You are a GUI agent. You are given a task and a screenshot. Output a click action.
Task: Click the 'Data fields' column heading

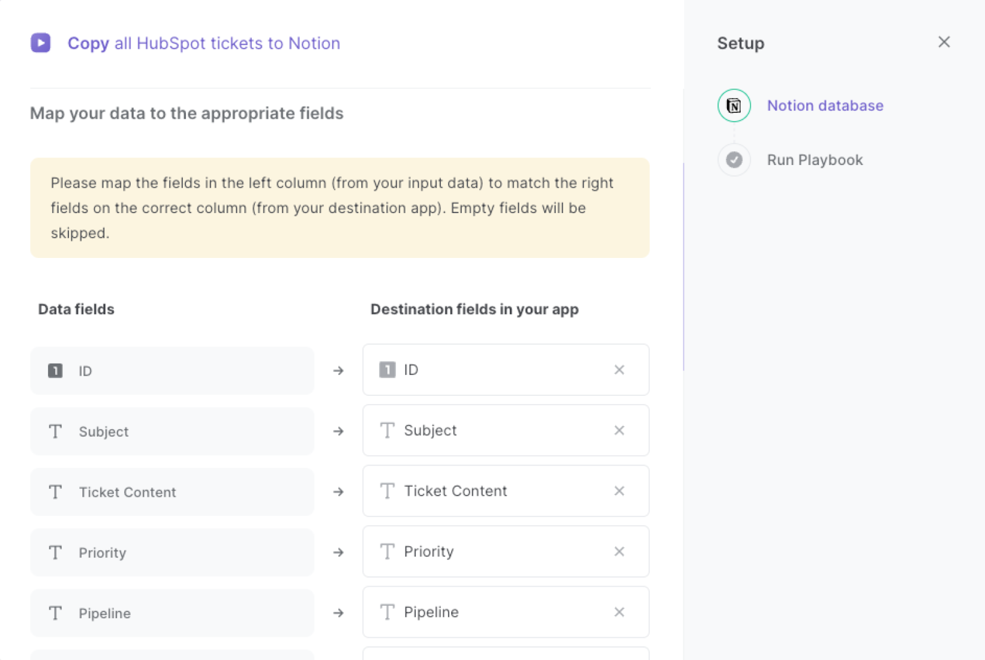coord(76,309)
